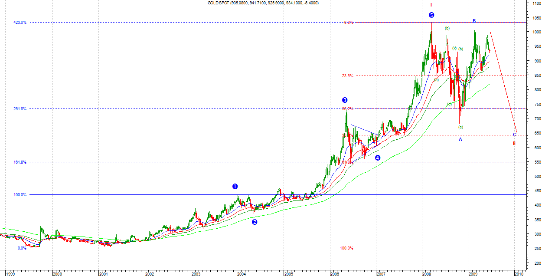Select the blue circled wave 2 marker
This screenshot has height=276, width=542.
[255, 222]
